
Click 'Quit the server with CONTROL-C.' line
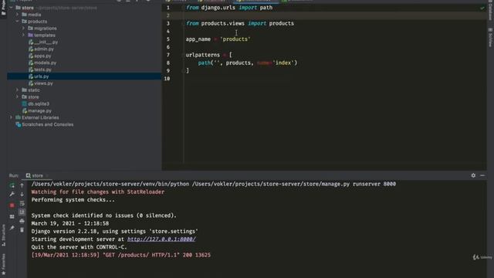pyautogui.click(x=79, y=247)
